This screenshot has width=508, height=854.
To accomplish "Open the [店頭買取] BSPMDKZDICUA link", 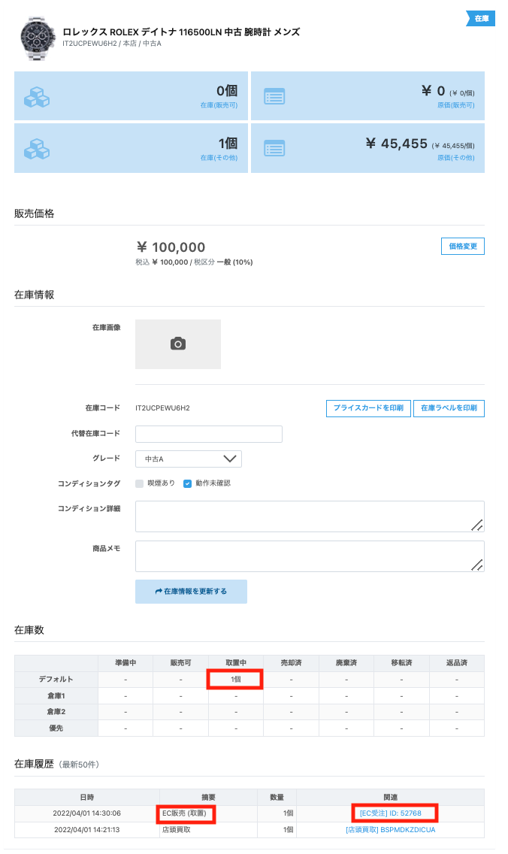I will point(390,829).
